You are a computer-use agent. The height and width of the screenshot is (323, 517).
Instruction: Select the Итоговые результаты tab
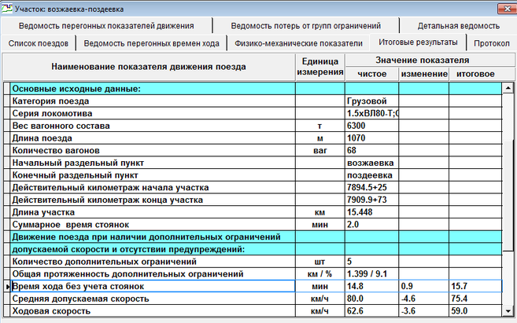(418, 42)
